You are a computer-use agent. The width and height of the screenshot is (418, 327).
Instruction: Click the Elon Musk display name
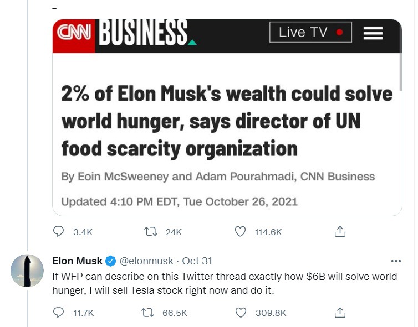(77, 261)
